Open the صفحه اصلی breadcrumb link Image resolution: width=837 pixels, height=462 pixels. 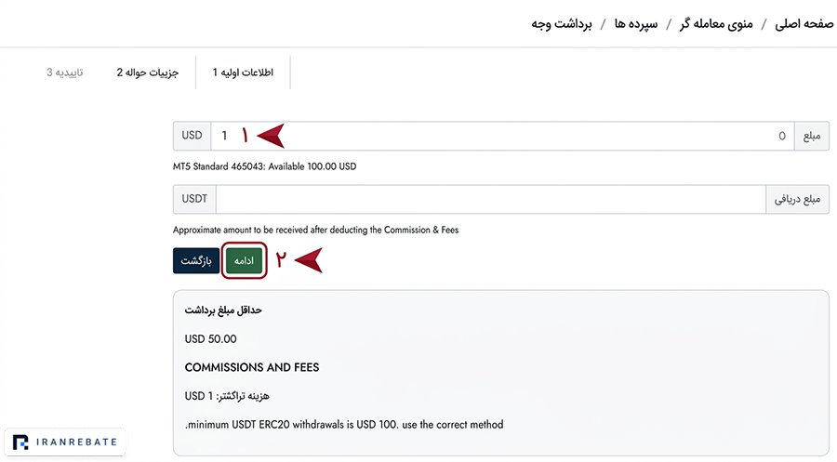tap(804, 24)
